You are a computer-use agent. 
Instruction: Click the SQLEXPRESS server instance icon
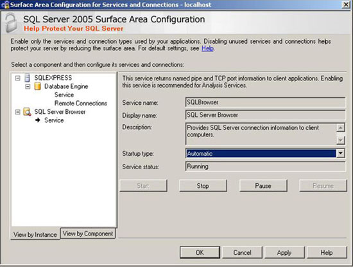[27, 78]
